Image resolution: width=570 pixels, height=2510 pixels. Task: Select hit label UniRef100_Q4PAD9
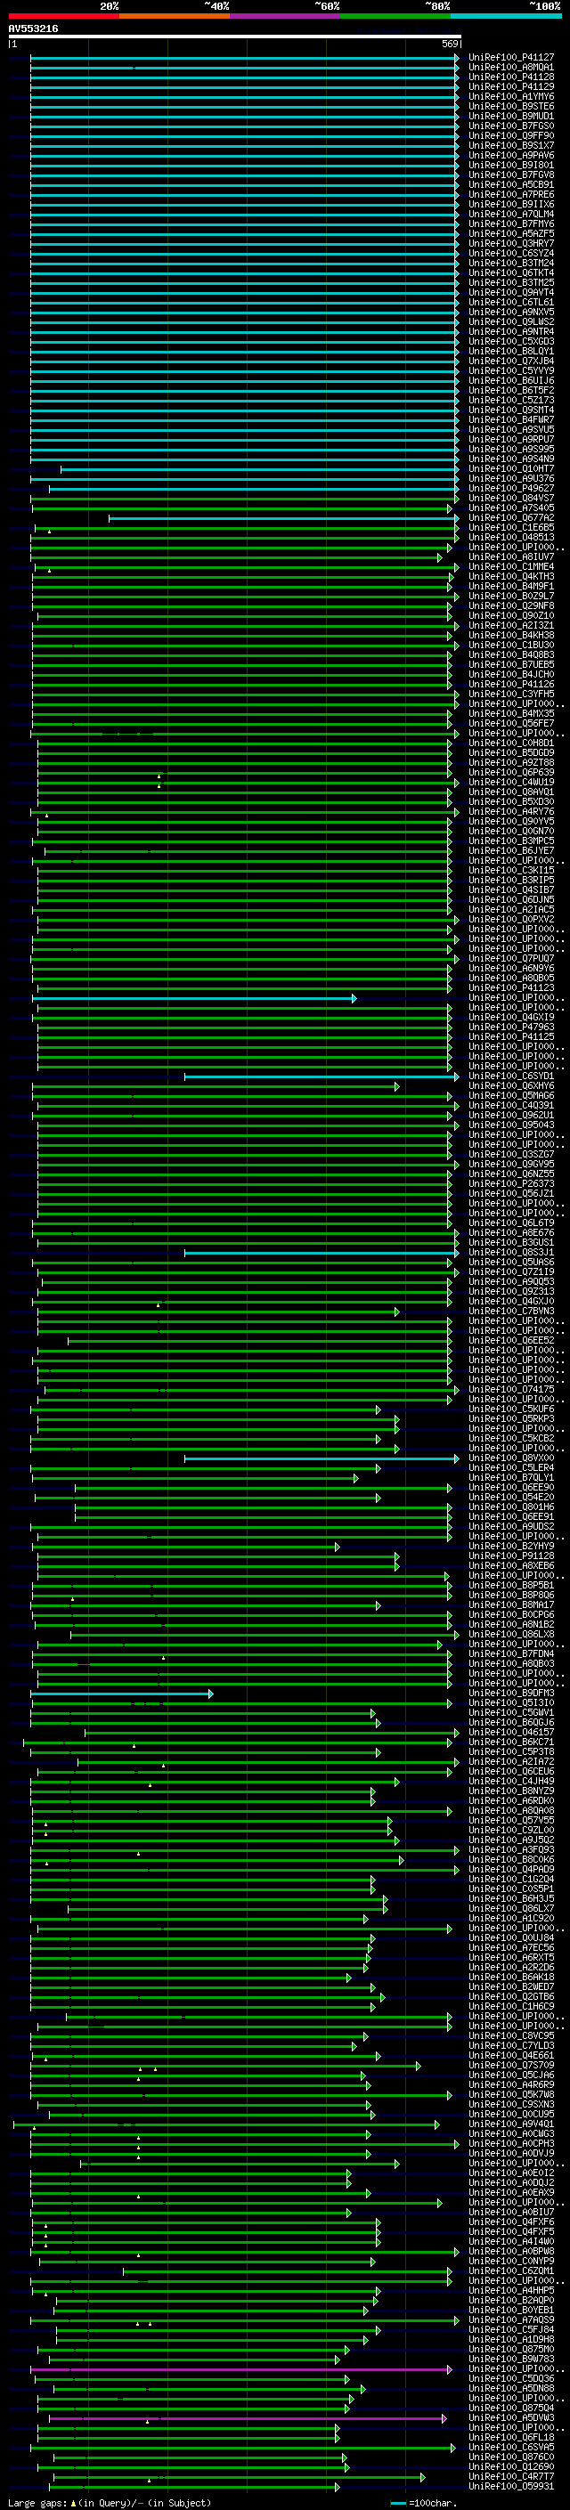(x=511, y=1869)
